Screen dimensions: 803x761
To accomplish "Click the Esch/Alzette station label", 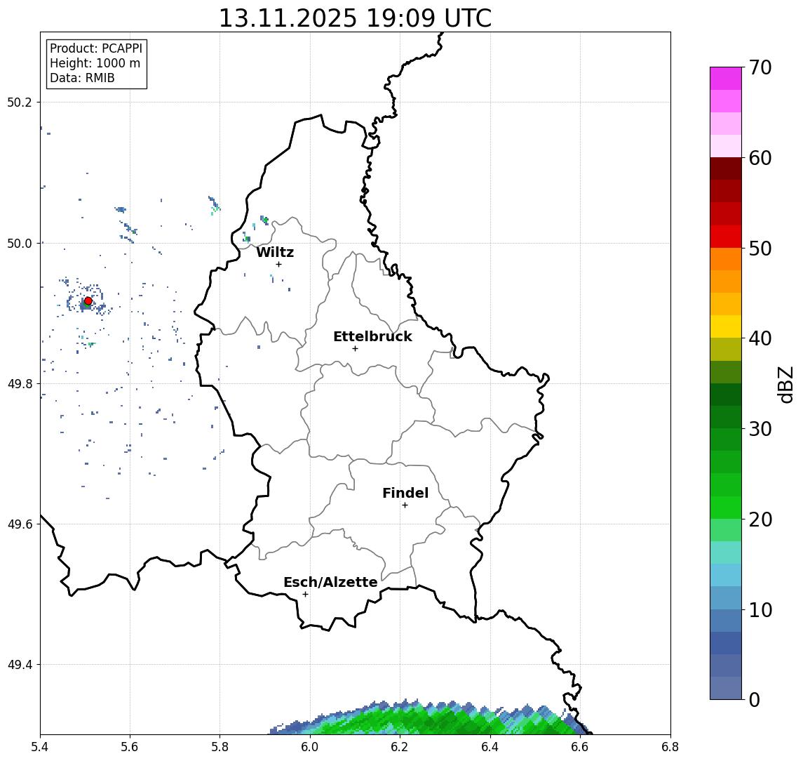I will 330,582.
